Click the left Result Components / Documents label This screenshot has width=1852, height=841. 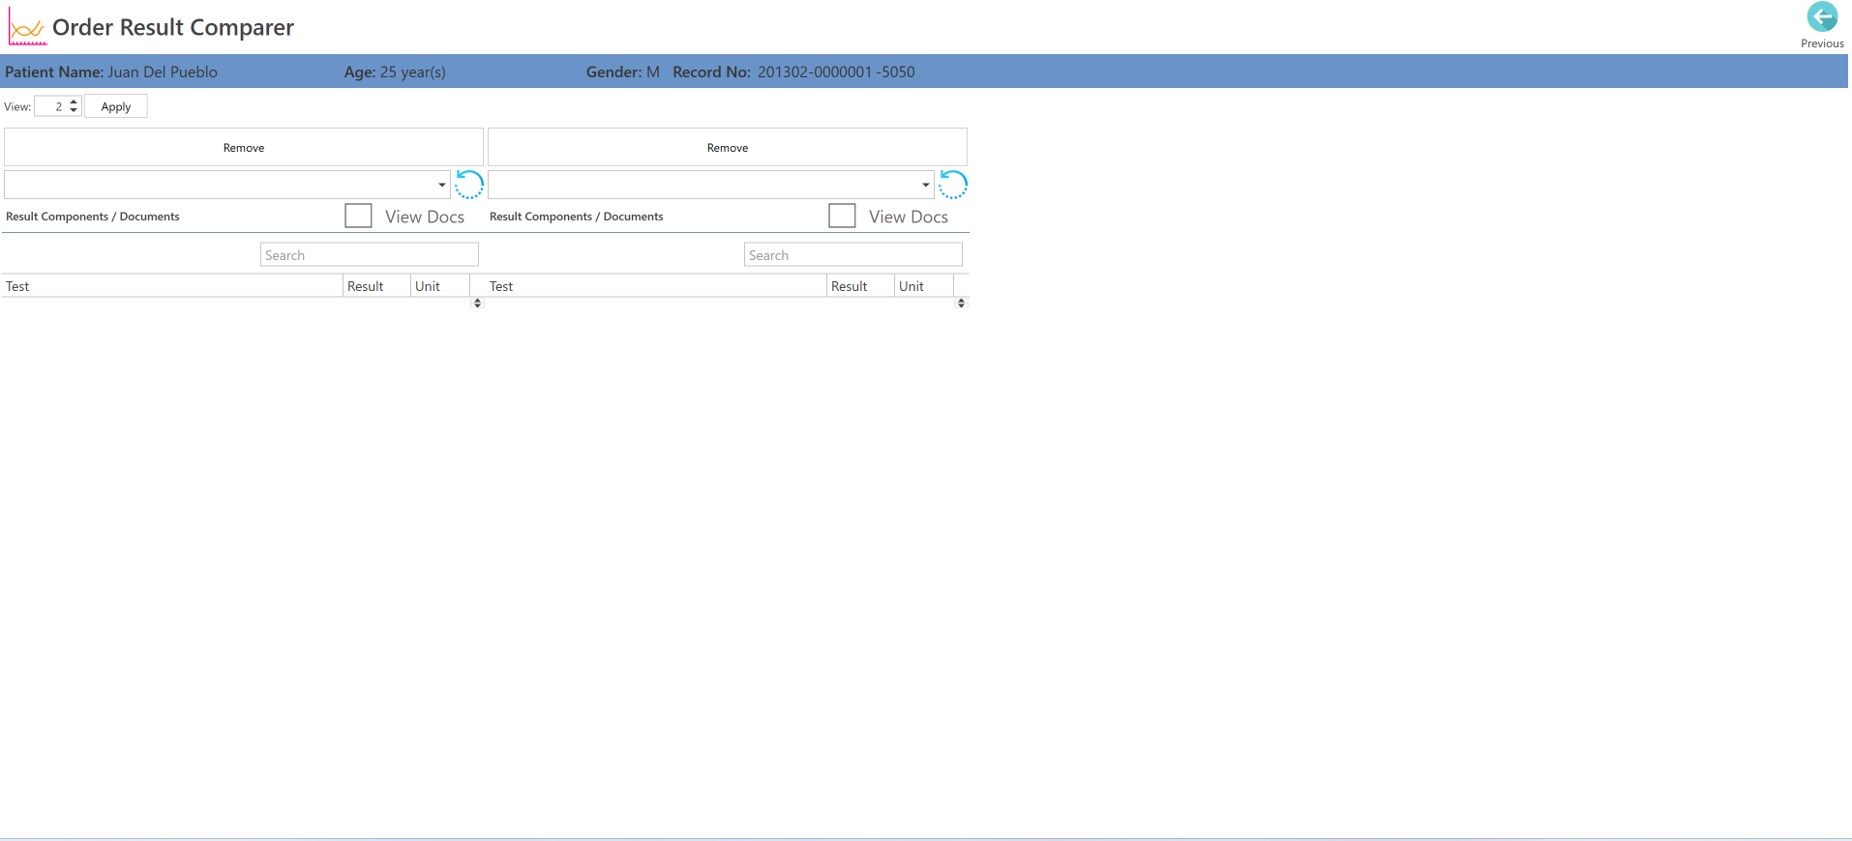93,217
